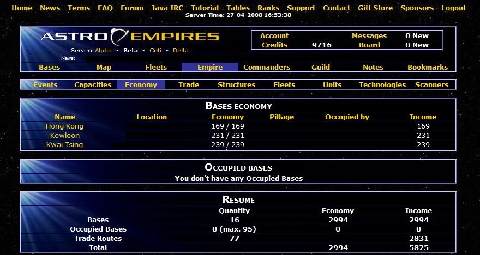Viewport: 480px width, 255px height.
Task: Select the Beta server
Action: (130, 51)
